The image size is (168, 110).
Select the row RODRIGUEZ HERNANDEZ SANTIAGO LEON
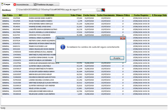coord(84,63)
